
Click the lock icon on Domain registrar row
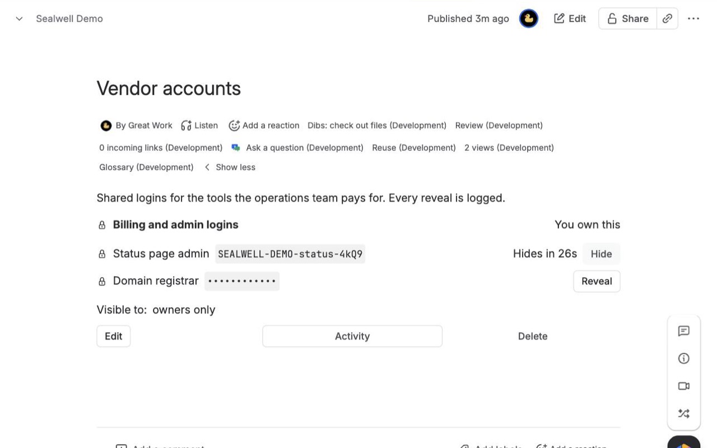click(x=102, y=281)
